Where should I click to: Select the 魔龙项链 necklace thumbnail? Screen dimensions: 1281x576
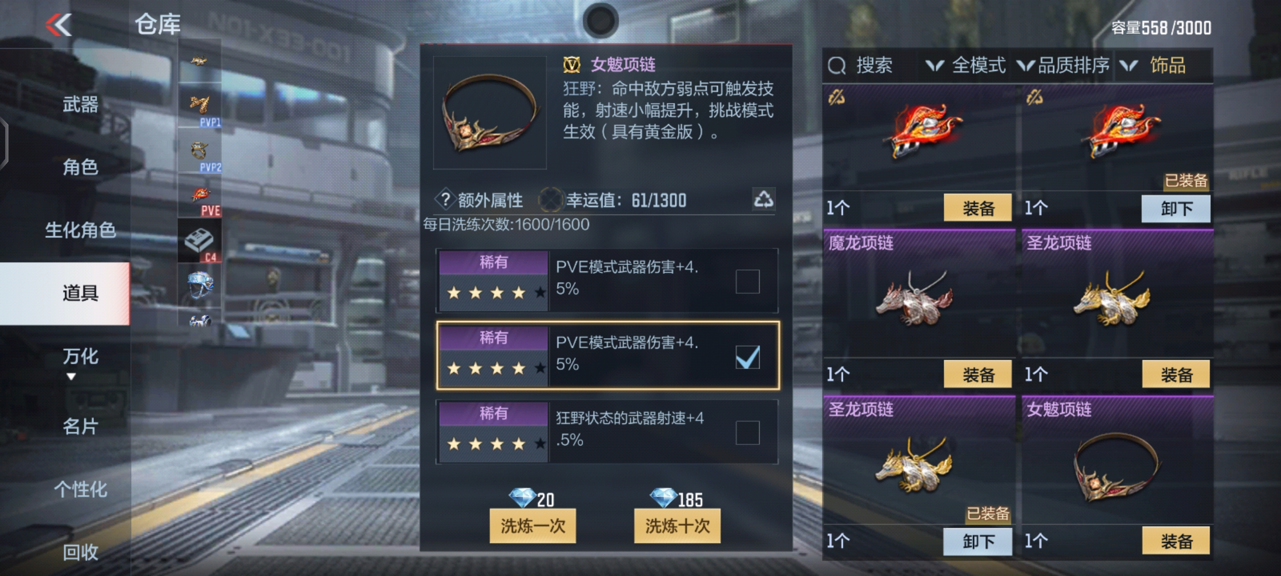coord(915,298)
